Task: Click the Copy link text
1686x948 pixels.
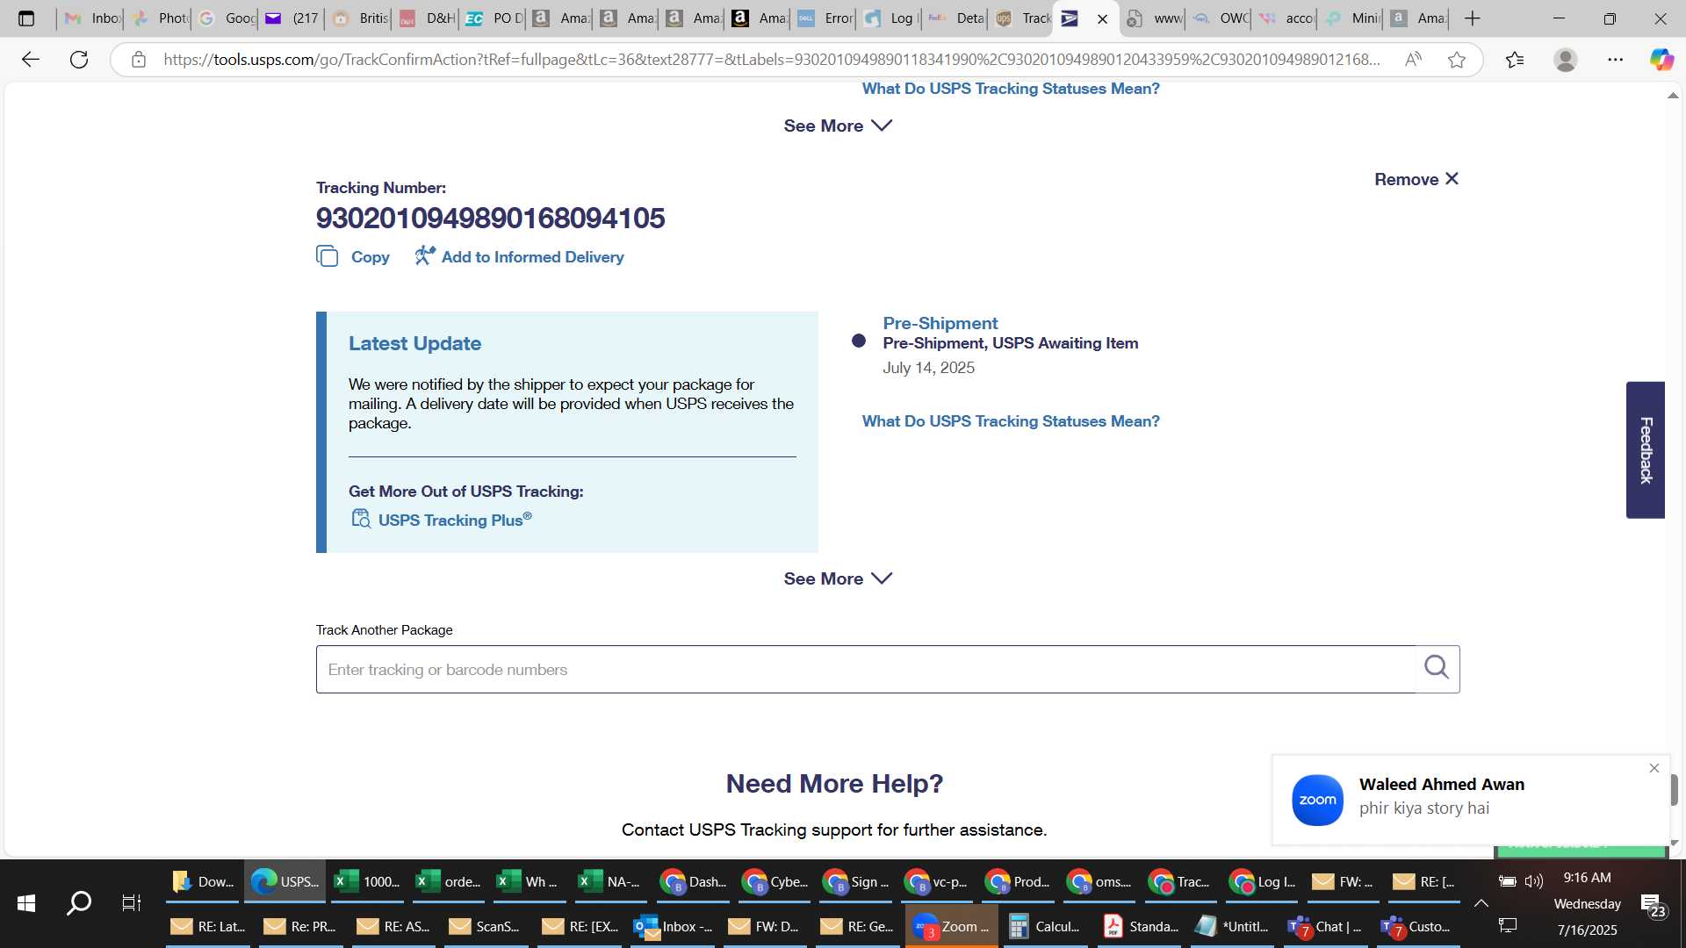Action: (370, 257)
